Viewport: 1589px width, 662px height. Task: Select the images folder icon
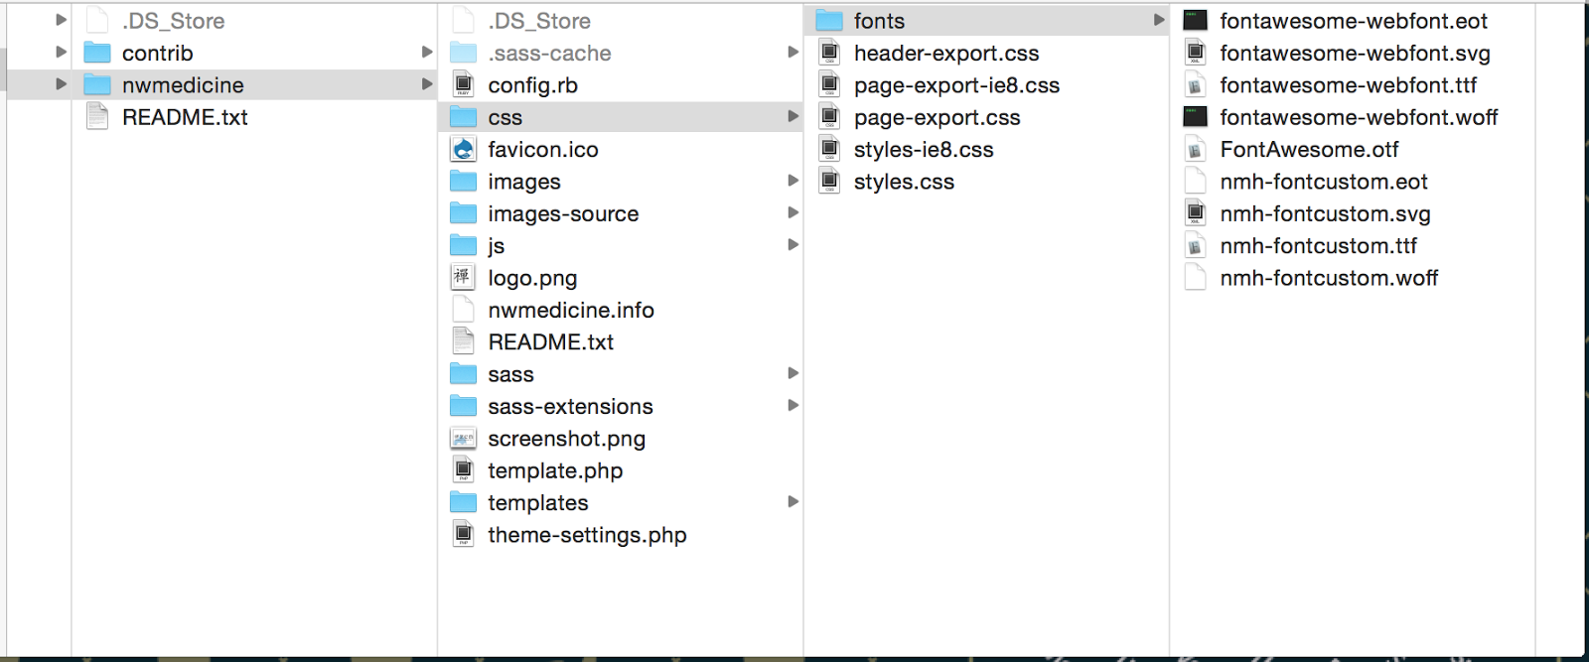463,182
